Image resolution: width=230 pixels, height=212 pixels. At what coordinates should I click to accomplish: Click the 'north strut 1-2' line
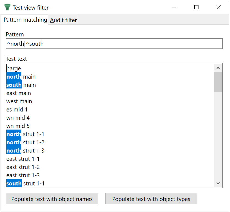[25, 142]
